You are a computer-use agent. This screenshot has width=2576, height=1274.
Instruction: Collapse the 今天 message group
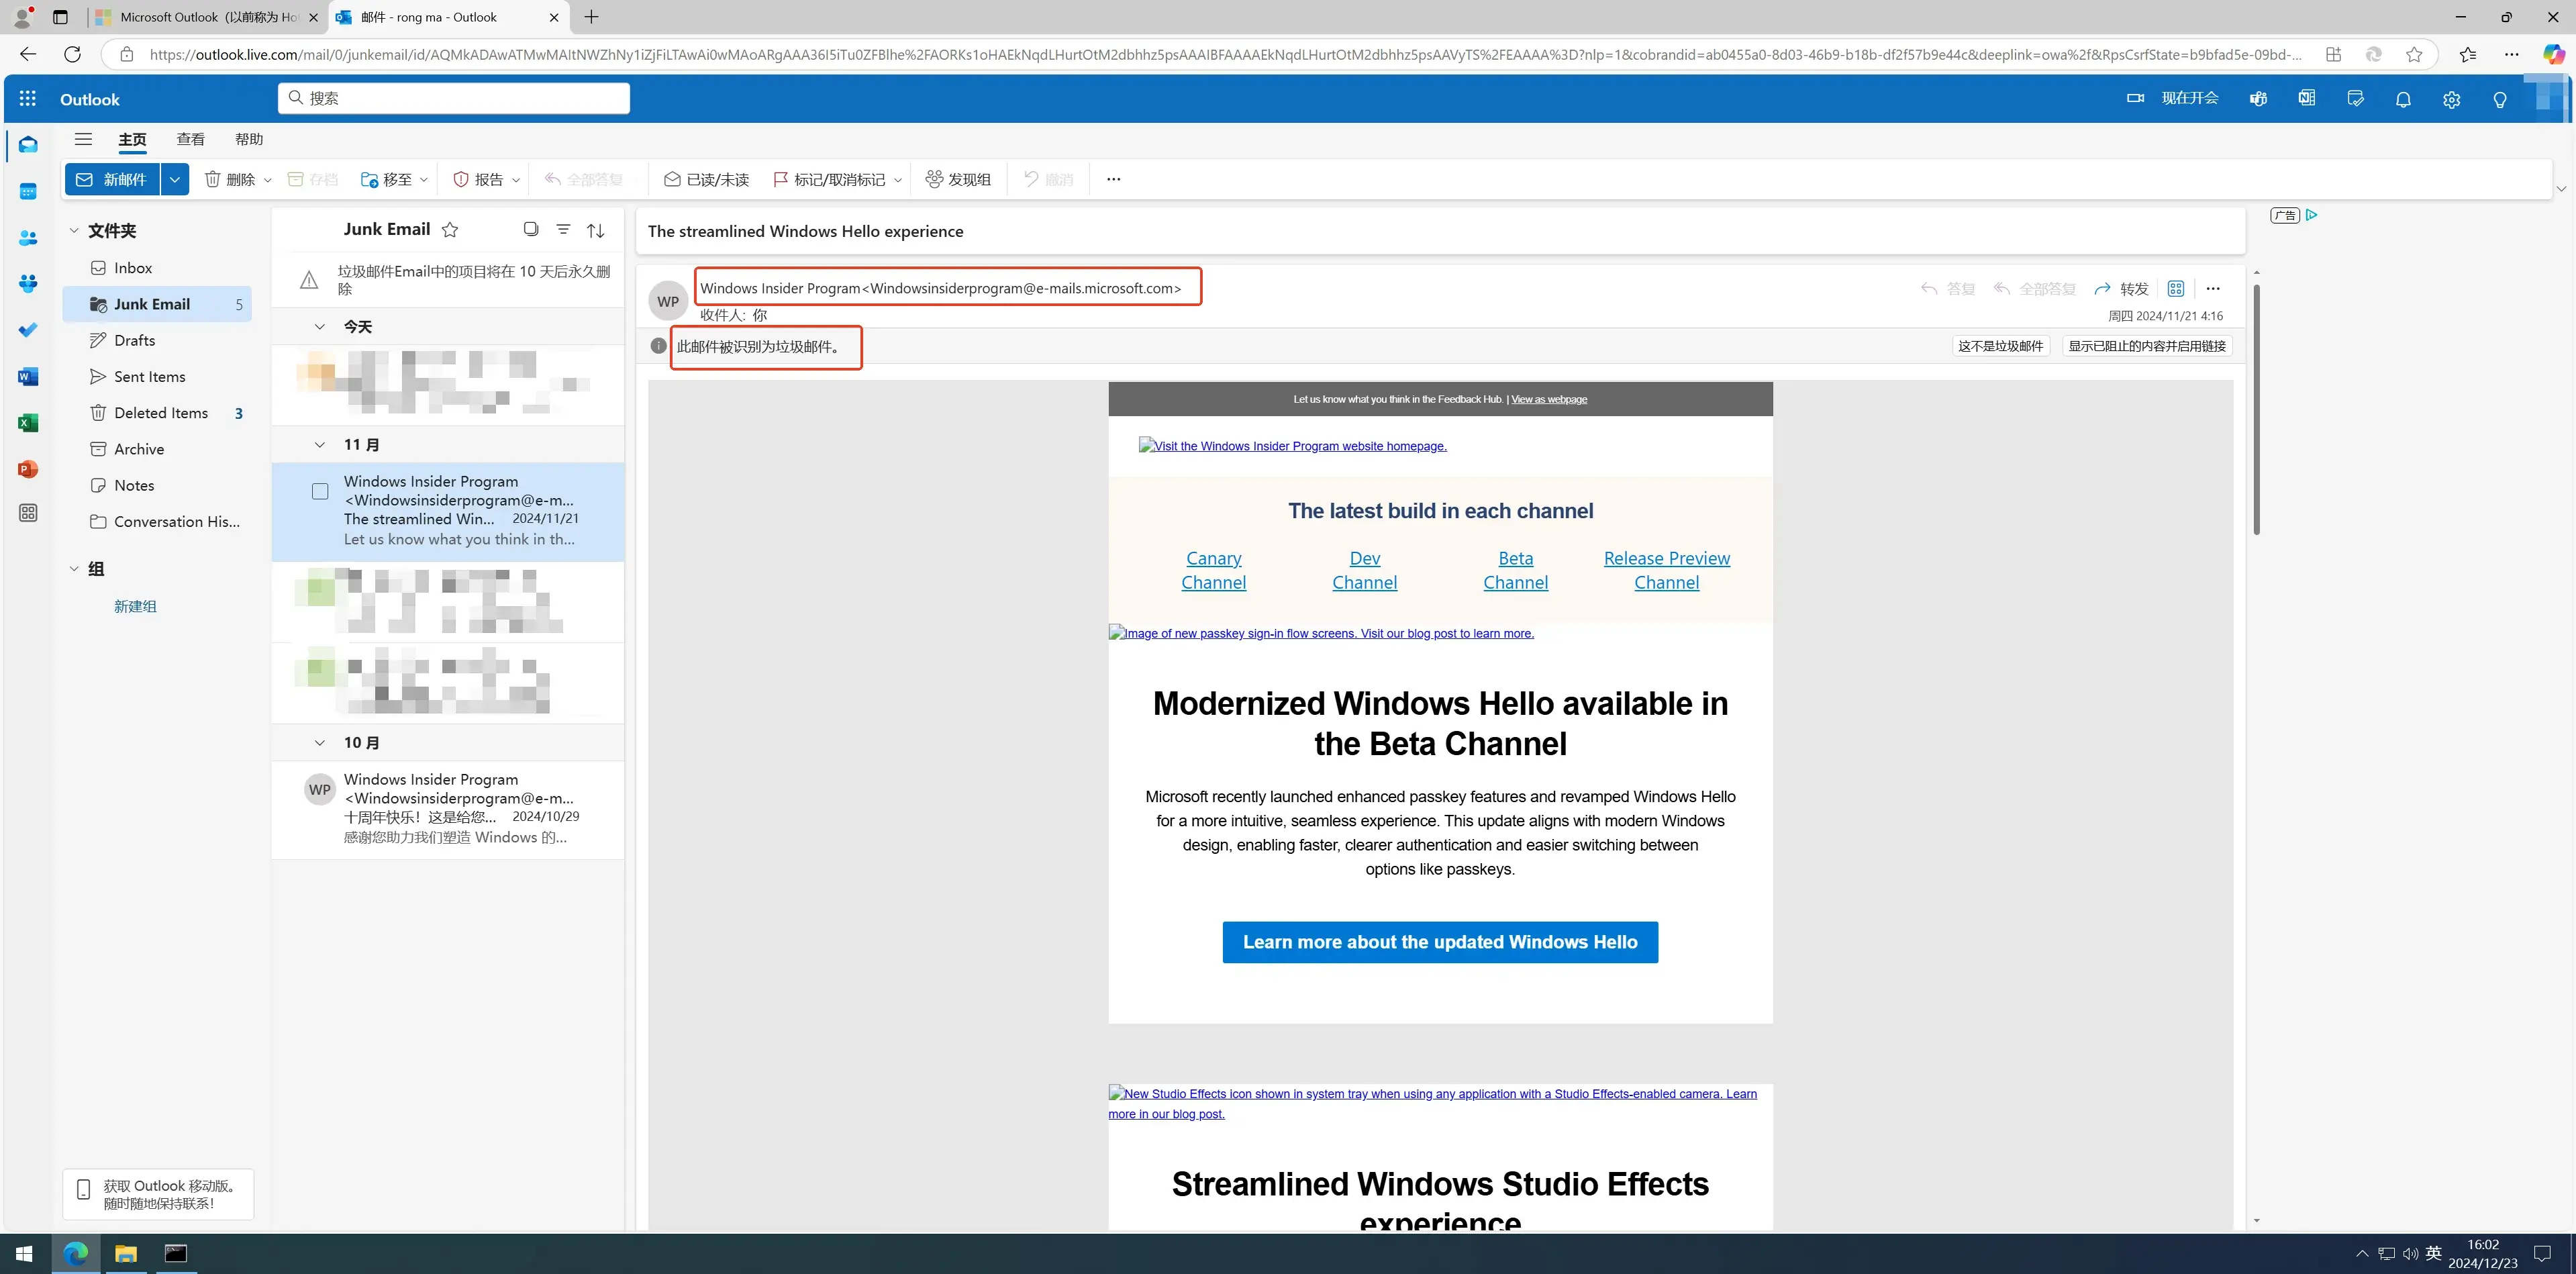tap(319, 326)
